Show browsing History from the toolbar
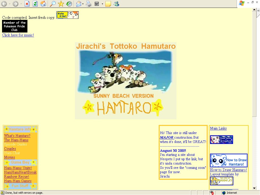The width and height of the screenshot is (260, 195). coord(69,4)
